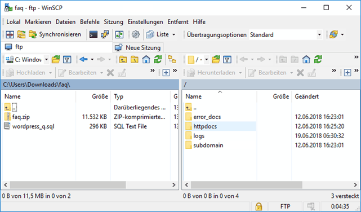Viewport: 361px width, 212px height.
Task: Open the terminal console icon
Action: [93, 34]
